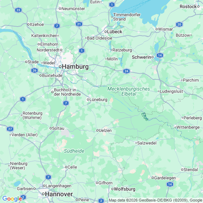Select the Lübeck city label
Screen dimensions: 203x203
point(115,32)
